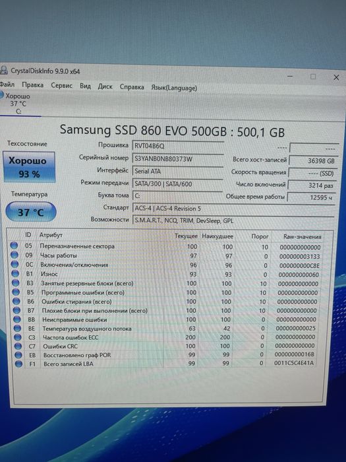Minimize the CrystalDiskInfo window

coord(290,77)
